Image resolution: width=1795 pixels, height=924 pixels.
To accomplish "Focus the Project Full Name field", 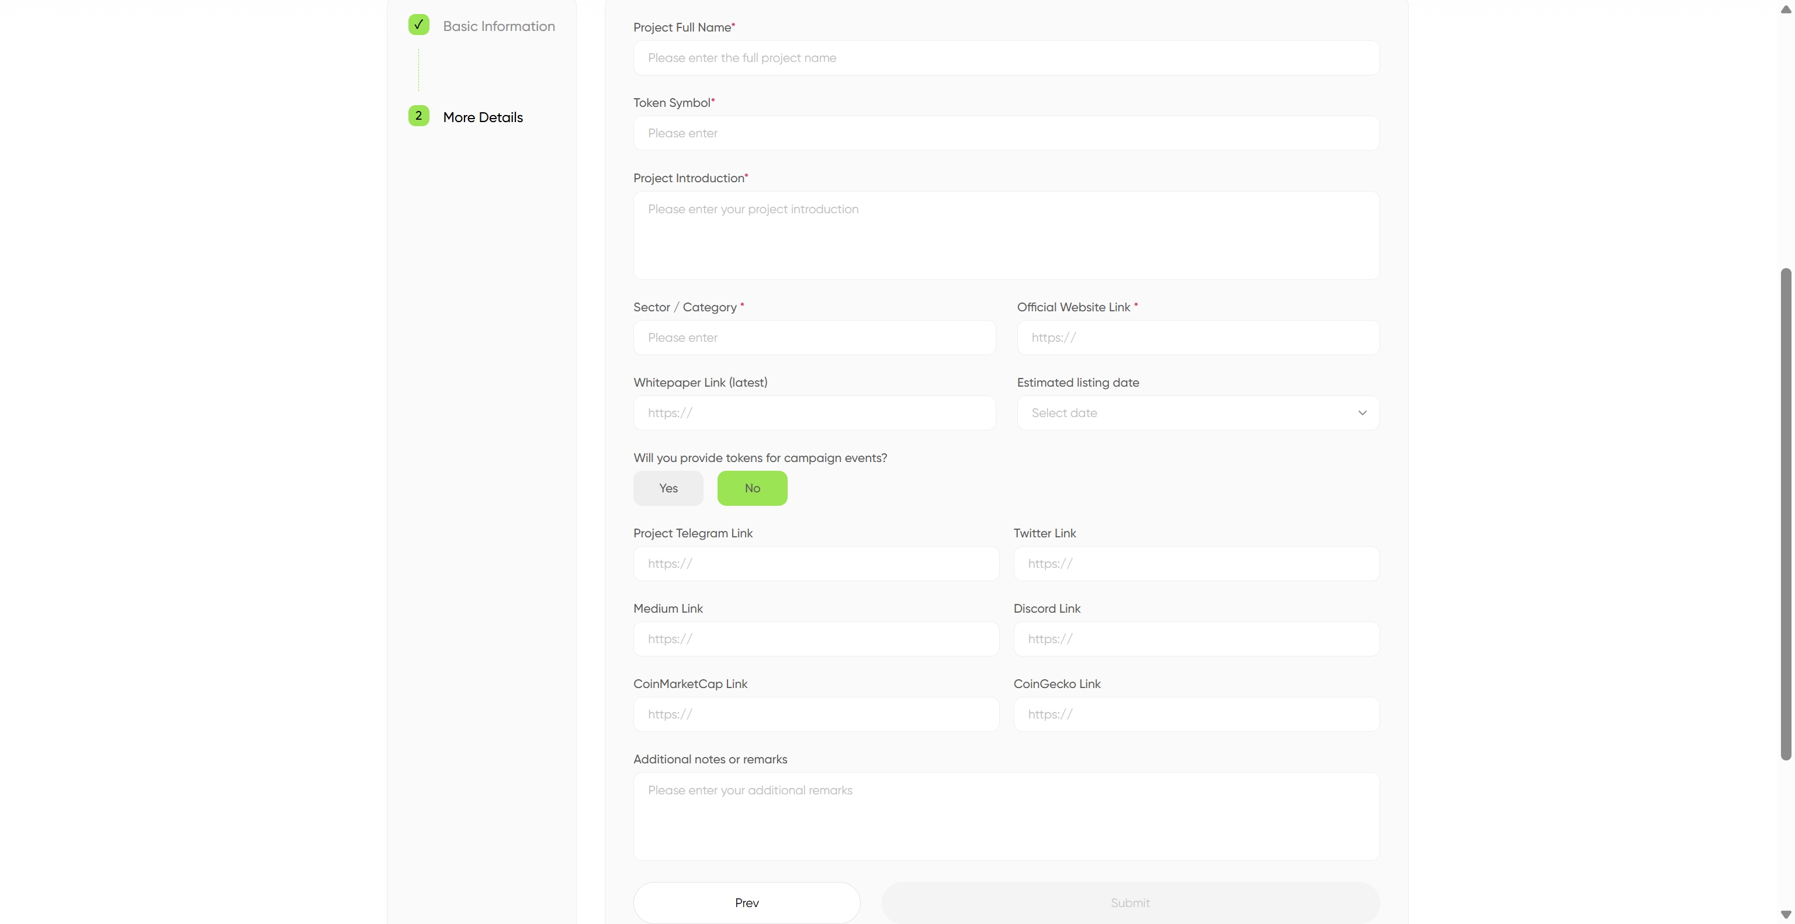I will click(1006, 58).
